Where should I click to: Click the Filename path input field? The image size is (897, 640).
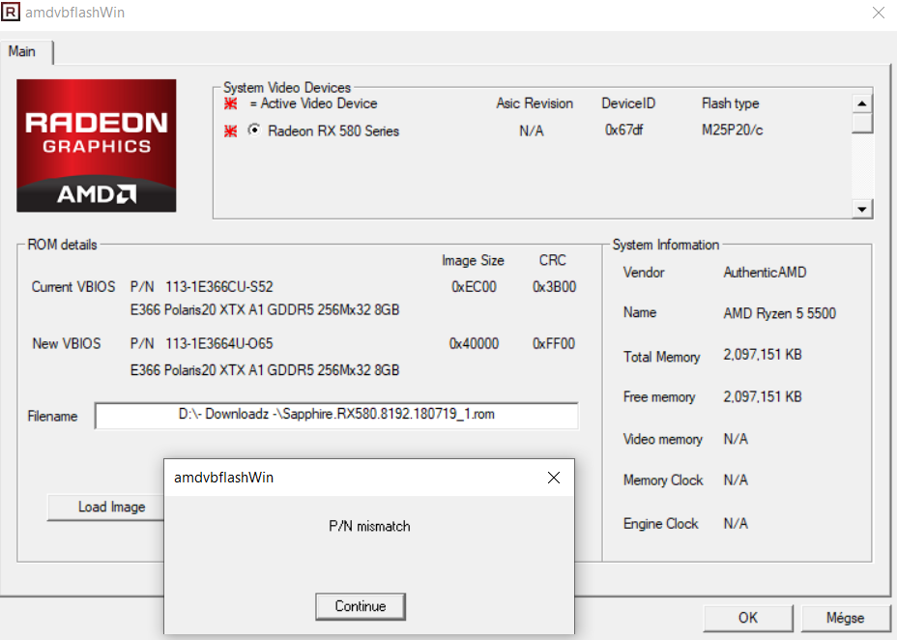(x=336, y=416)
